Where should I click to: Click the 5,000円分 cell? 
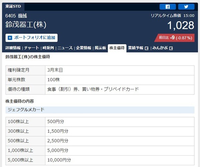click(120, 151)
